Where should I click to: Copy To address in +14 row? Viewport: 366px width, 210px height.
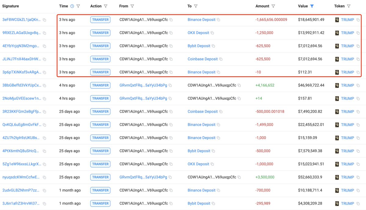[239, 98]
